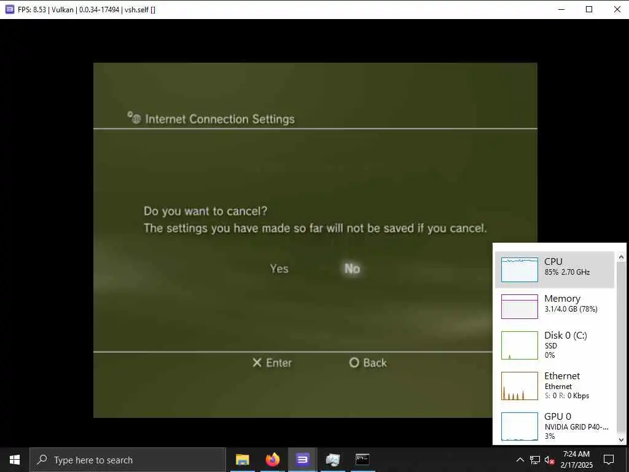Click the network tray icon
Viewport: 629px width, 472px height.
535,460
